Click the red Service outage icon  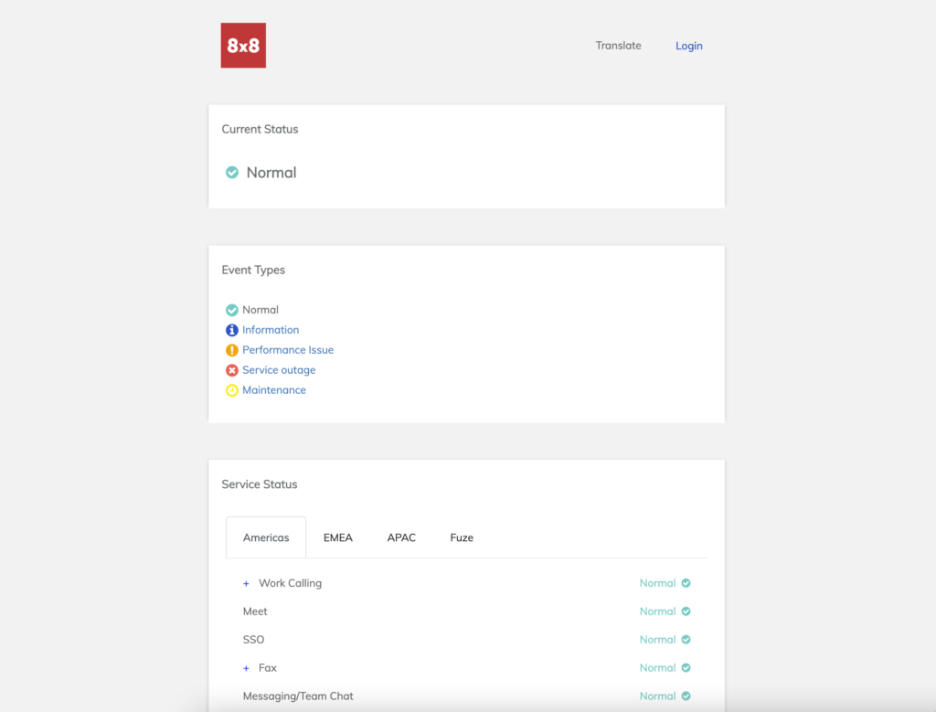click(232, 370)
